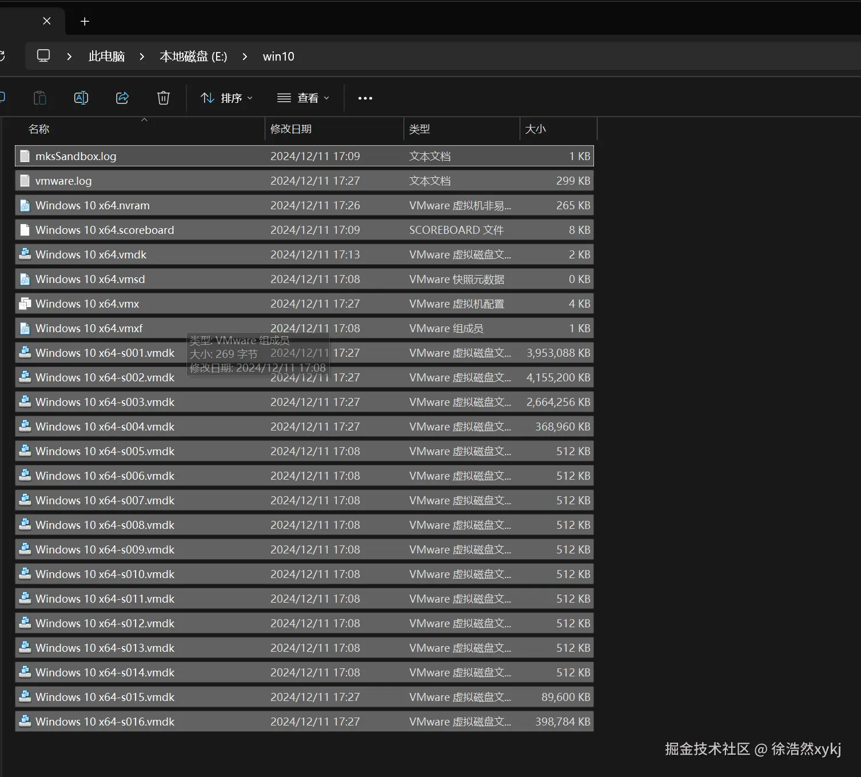Click the 89,600 KB size cell
Image resolution: width=861 pixels, height=777 pixels.
pos(565,697)
